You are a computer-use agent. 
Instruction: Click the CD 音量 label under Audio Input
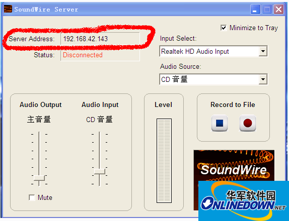pos(99,120)
